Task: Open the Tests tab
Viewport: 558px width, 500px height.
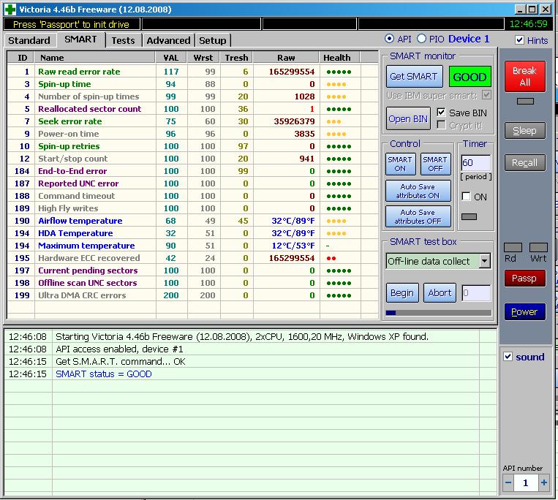Action: click(123, 40)
